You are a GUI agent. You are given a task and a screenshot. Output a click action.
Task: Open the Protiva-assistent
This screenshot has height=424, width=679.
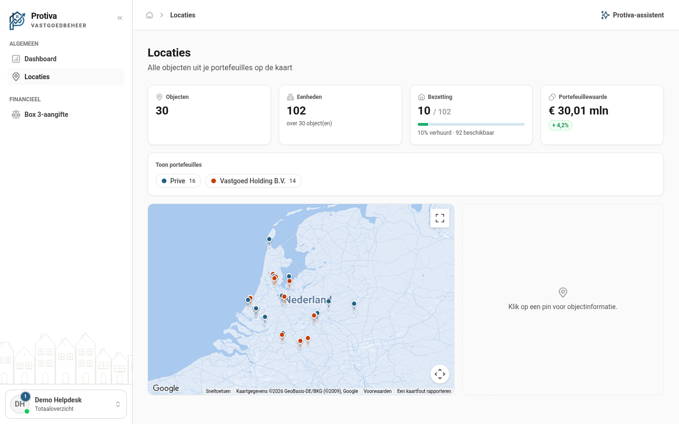[x=632, y=15]
